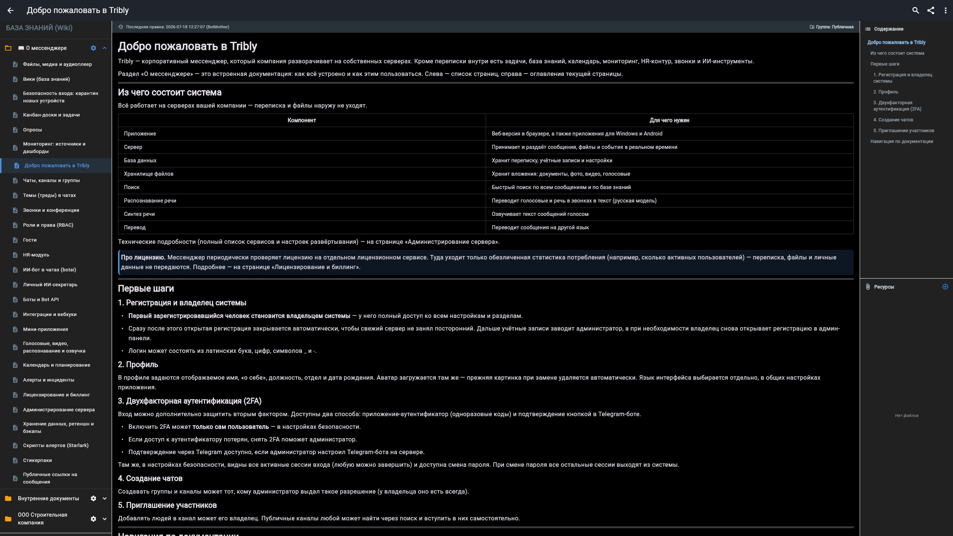Expand the «ООО Строительная компания» folder
Viewport: 953px width, 536px height.
105,519
